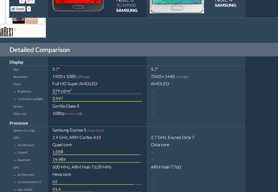Click the 600 MHz ARM Mali-T628 MP6 value
Image resolution: width=278 pixels, height=192 pixels.
(82, 167)
